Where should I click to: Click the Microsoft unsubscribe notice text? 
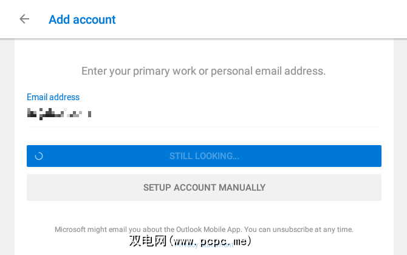(x=203, y=229)
